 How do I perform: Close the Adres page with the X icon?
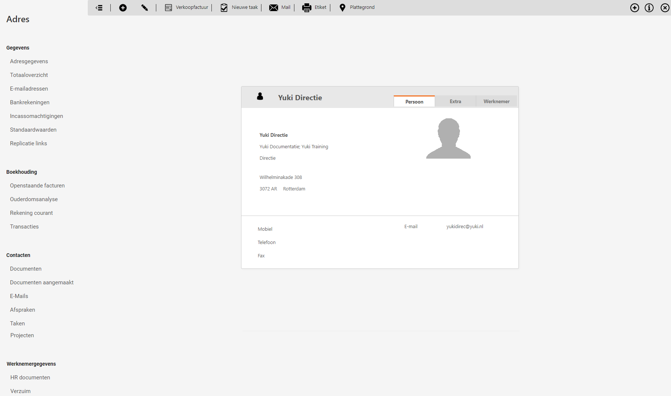[665, 8]
